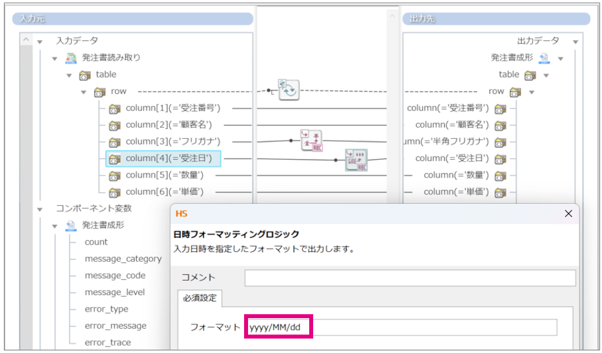Collapse the 入力データ tree node
This screenshot has height=353, width=602.
coord(40,42)
